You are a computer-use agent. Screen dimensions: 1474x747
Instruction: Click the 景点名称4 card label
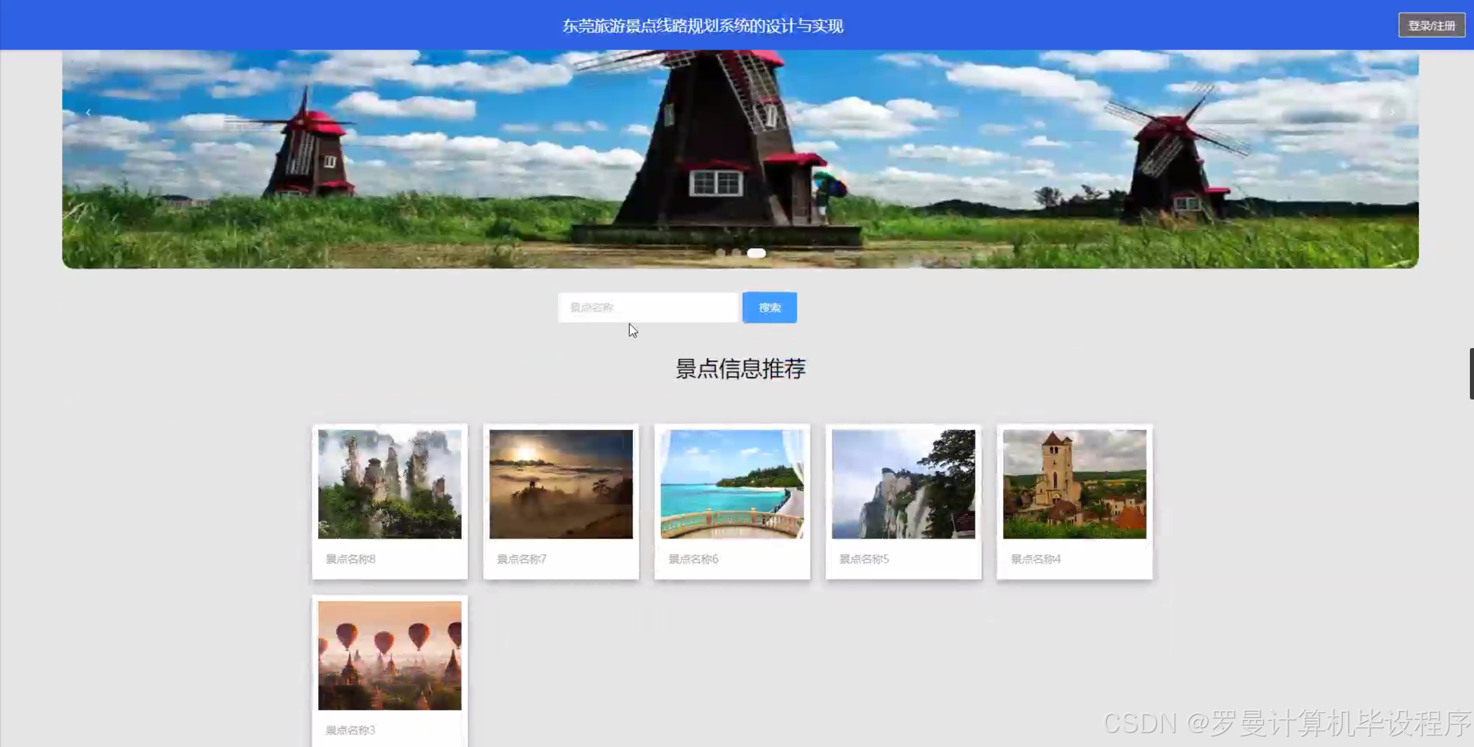pyautogui.click(x=1036, y=559)
